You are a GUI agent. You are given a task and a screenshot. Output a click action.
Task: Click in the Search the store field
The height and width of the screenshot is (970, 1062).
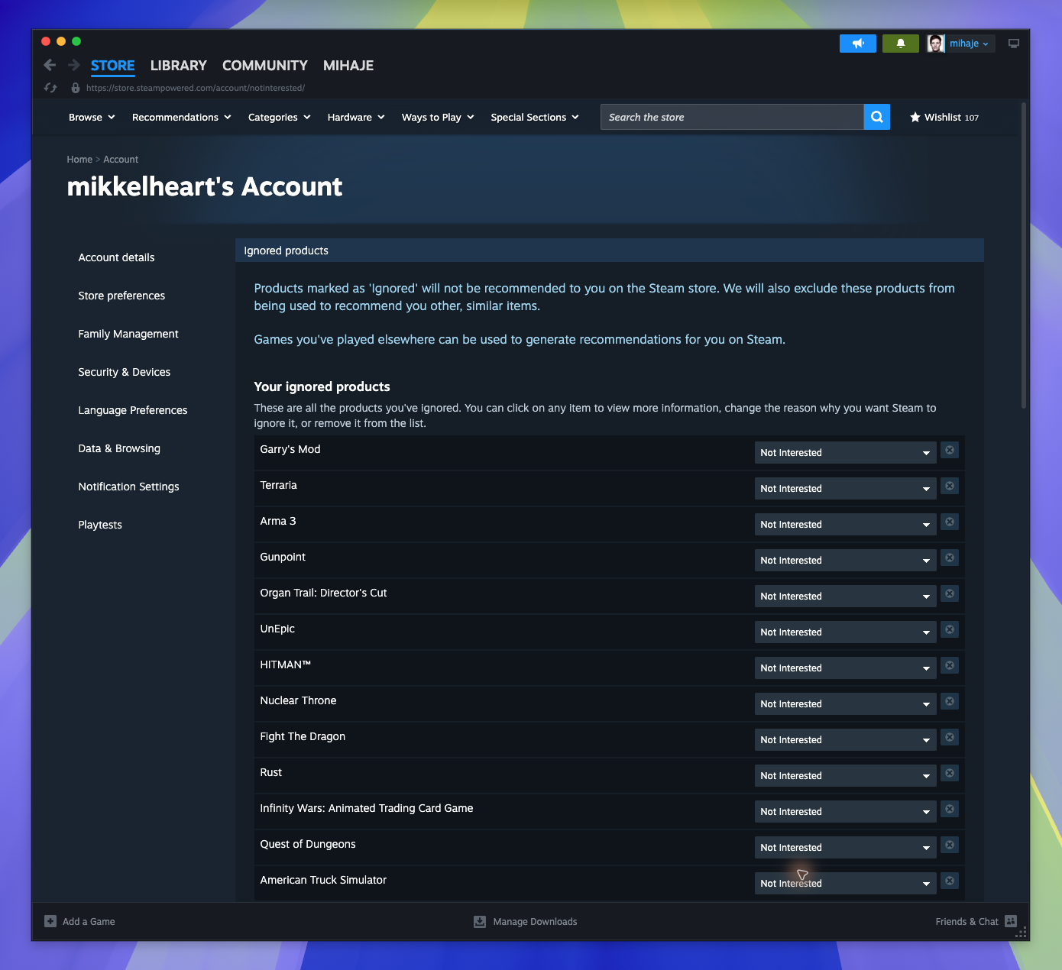point(732,117)
